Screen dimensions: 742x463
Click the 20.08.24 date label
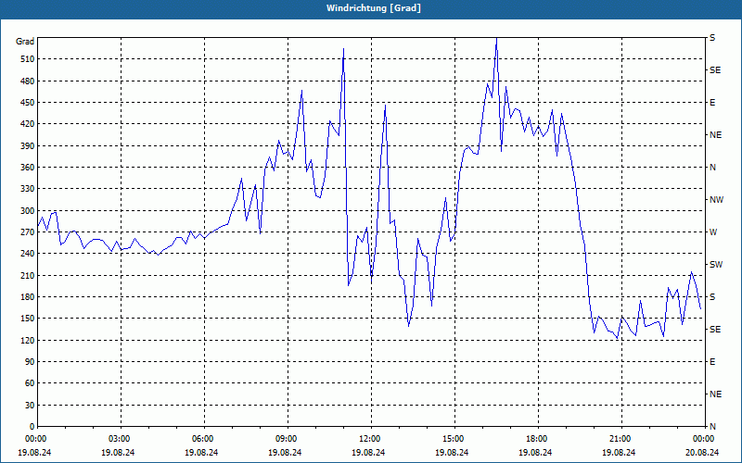[702, 453]
